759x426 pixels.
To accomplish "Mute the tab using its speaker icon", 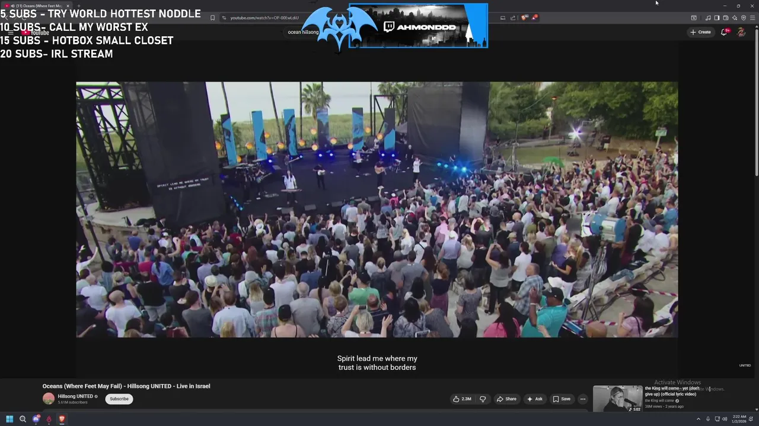I will [12, 6].
